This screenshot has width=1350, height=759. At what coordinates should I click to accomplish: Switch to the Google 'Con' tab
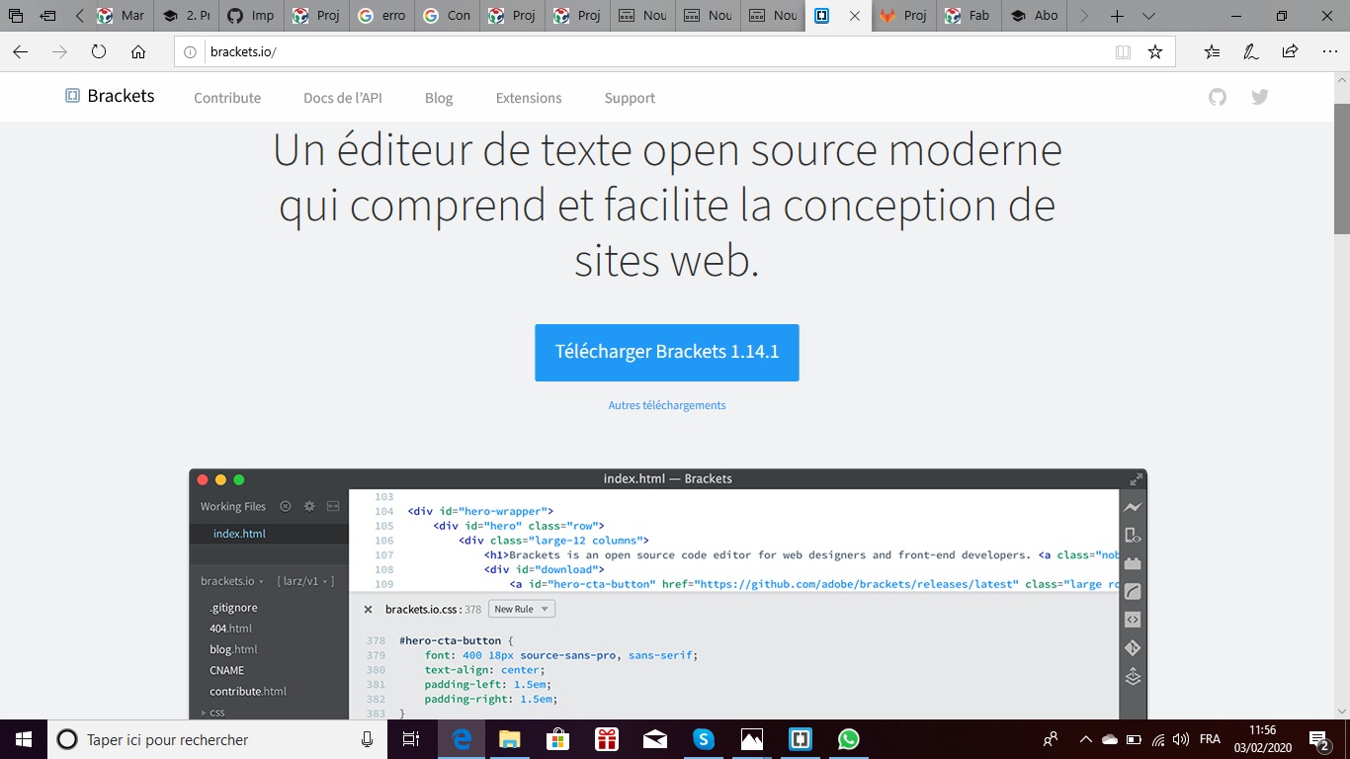click(448, 16)
